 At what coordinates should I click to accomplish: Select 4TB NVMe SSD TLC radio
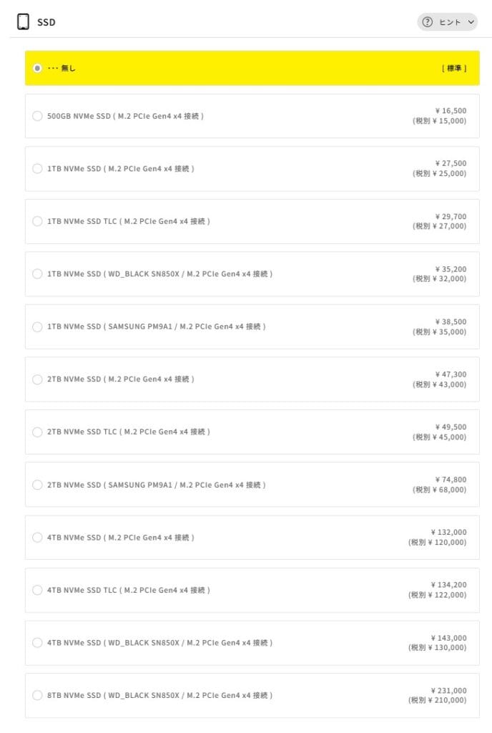(x=37, y=590)
